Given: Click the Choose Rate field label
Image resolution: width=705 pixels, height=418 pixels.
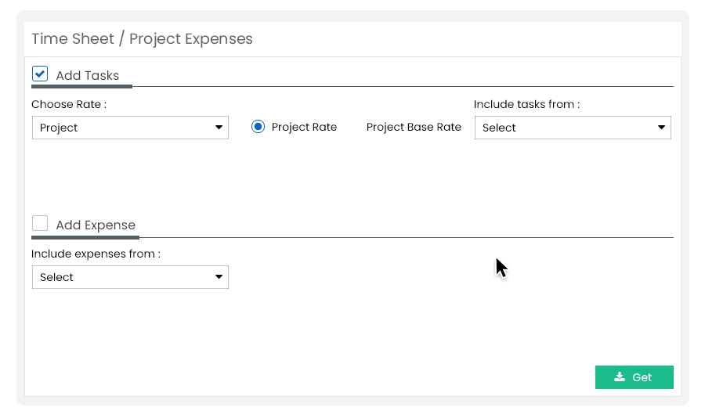Looking at the screenshot, I should point(69,104).
